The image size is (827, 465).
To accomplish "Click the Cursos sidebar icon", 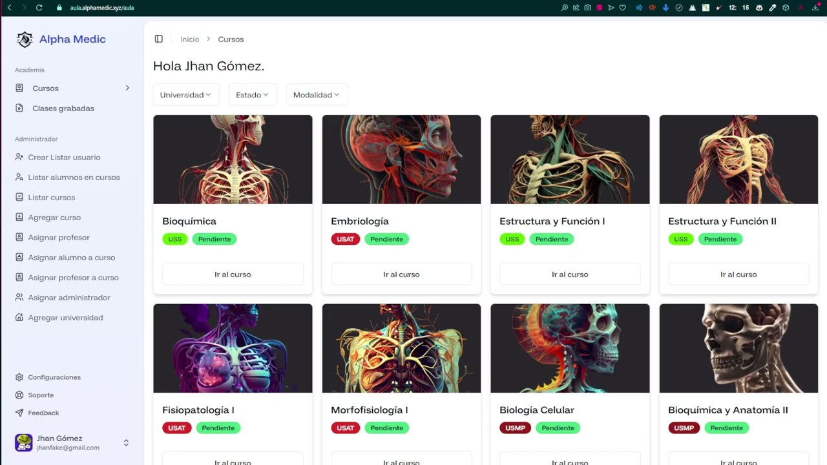I will pos(19,88).
